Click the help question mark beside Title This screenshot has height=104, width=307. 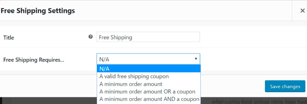[91, 37]
